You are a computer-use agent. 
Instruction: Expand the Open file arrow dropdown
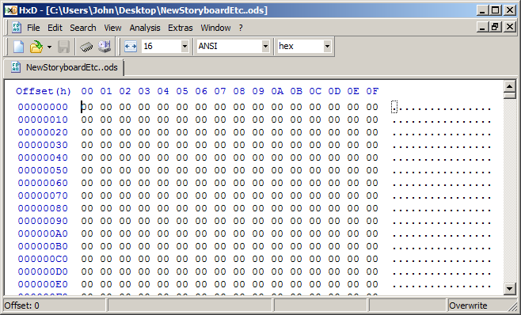(x=49, y=47)
